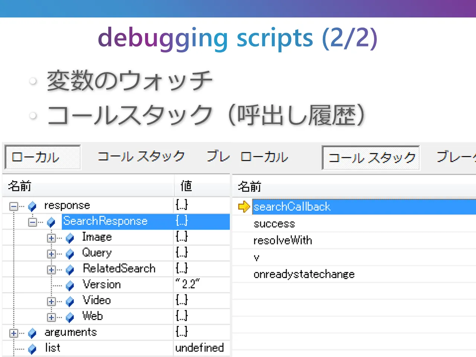This screenshot has height=357, width=476.
Task: Select the list variable name
Action: (x=52, y=348)
